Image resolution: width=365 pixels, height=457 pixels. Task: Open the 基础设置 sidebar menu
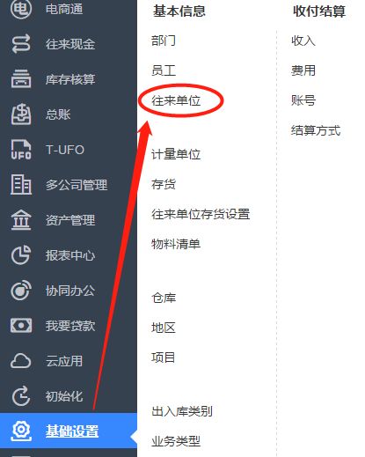click(69, 431)
